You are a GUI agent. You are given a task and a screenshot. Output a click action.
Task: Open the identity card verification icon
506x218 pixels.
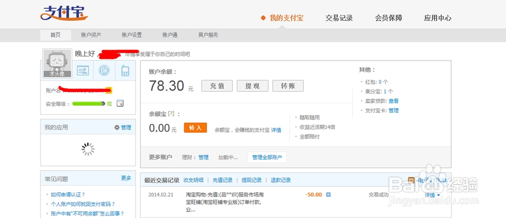(x=82, y=71)
